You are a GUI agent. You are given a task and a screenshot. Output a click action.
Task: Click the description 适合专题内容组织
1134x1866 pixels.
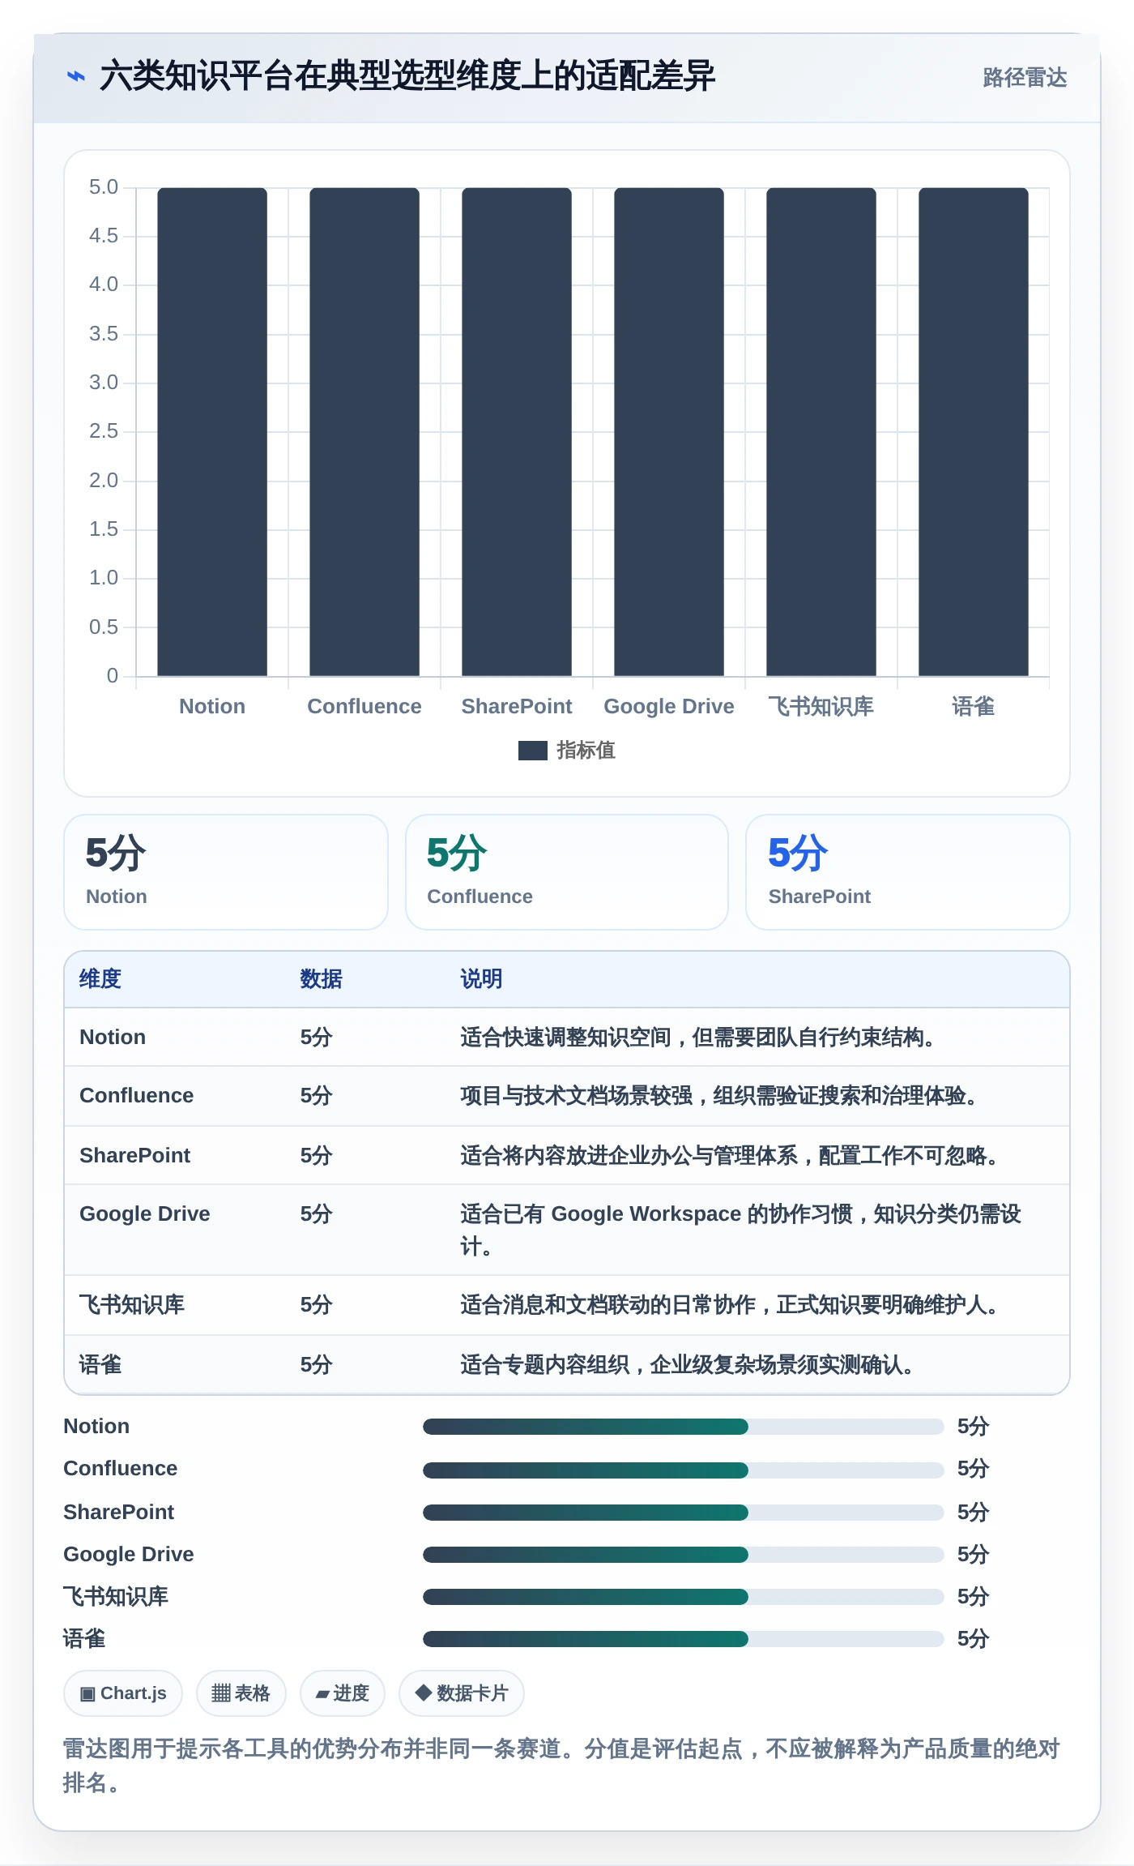(x=687, y=1364)
